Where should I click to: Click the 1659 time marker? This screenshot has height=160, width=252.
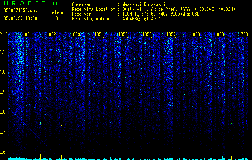click(219, 34)
